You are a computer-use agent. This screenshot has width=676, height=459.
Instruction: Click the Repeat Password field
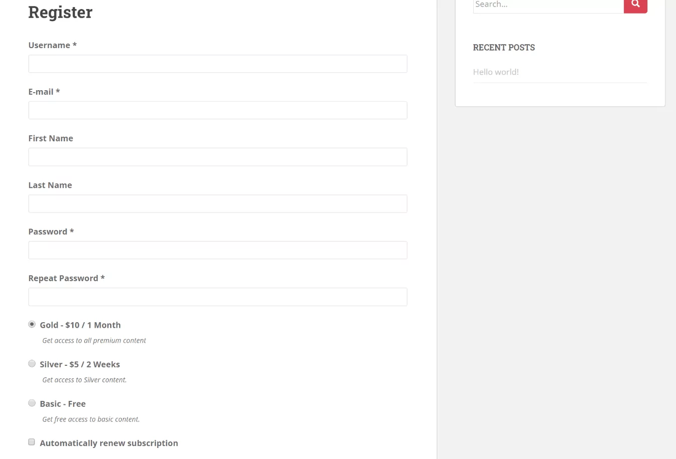pyautogui.click(x=217, y=297)
